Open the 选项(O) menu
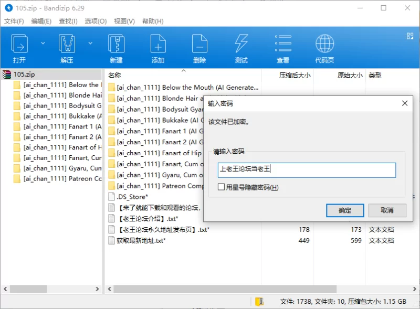 pos(96,21)
